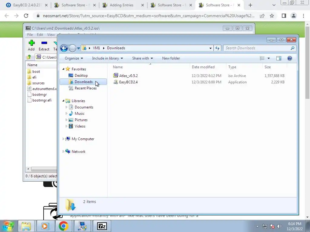Image resolution: width=310 pixels, height=232 pixels.
Task: Share this page icon in address bar
Action: 262,16
